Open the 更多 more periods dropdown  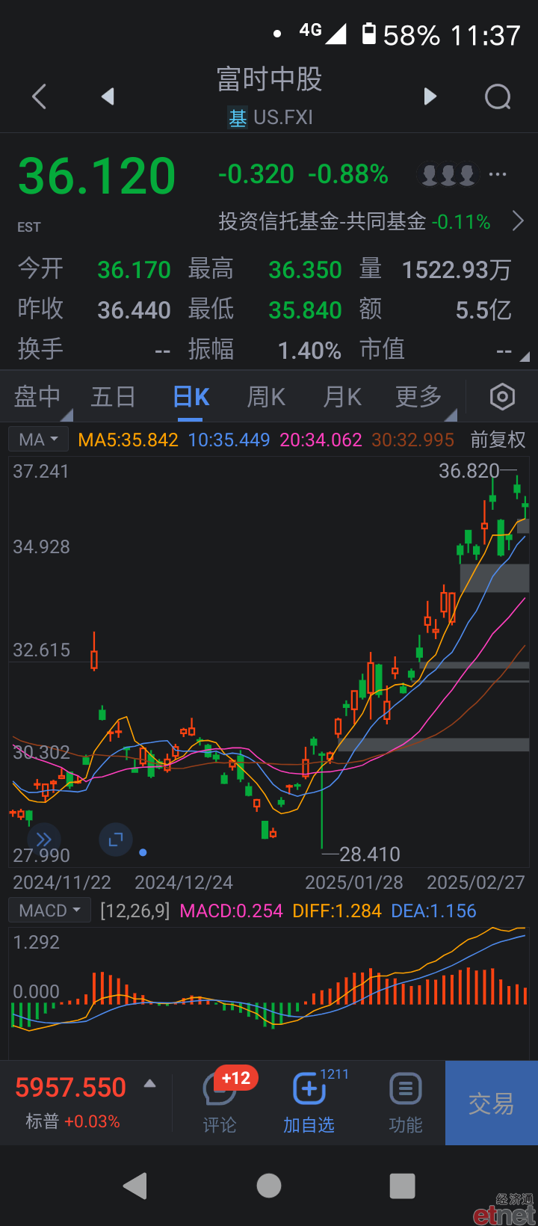click(424, 397)
